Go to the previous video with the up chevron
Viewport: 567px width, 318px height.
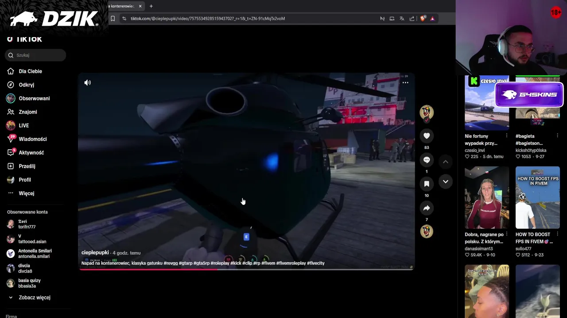click(446, 162)
